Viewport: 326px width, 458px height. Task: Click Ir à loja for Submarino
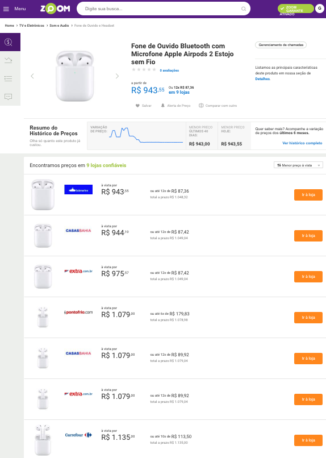click(x=308, y=195)
